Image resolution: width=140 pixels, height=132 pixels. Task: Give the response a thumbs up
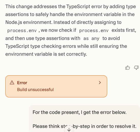click(x=128, y=68)
